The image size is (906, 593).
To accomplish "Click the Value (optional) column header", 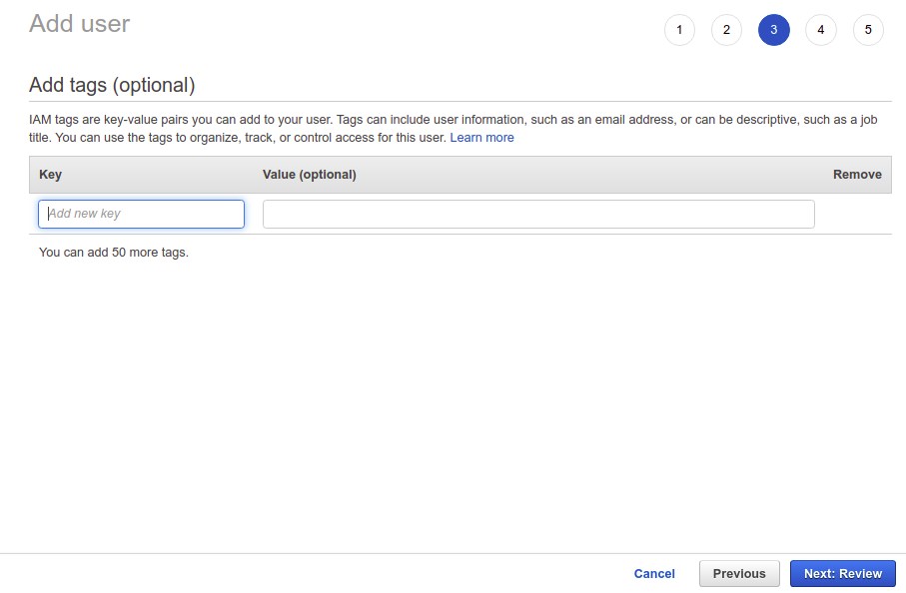I will point(309,175).
